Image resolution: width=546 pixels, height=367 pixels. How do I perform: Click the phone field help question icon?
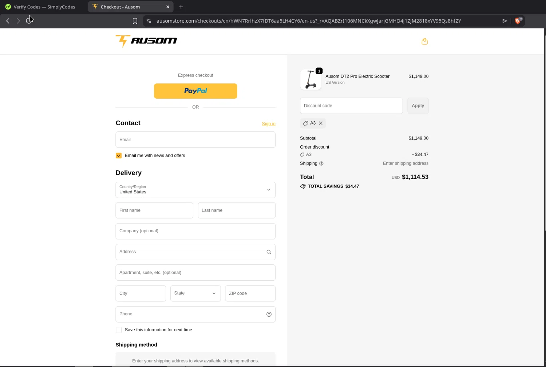269,314
